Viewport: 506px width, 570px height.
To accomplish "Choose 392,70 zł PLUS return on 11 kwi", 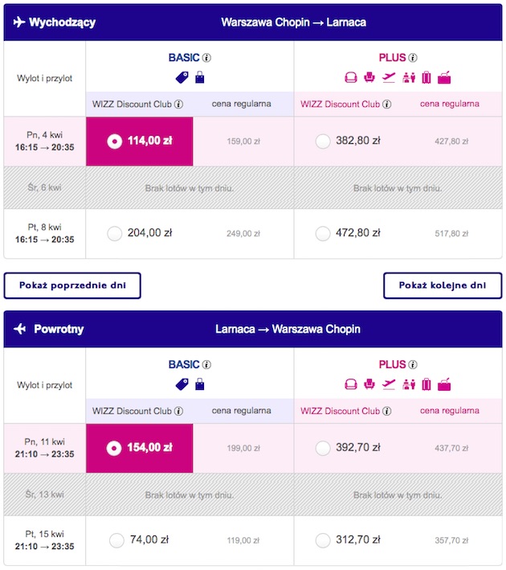I will (x=323, y=448).
